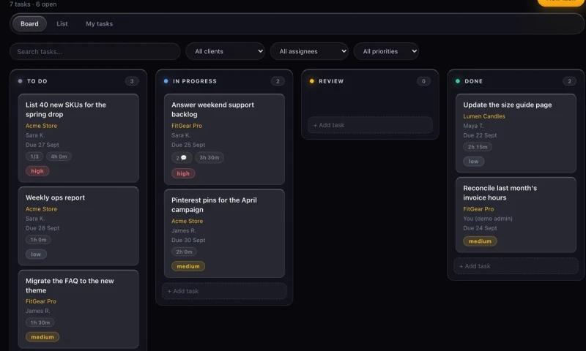Viewport: 586px width, 351px height.
Task: Click Due 27 Sept date text
Action: click(x=42, y=145)
